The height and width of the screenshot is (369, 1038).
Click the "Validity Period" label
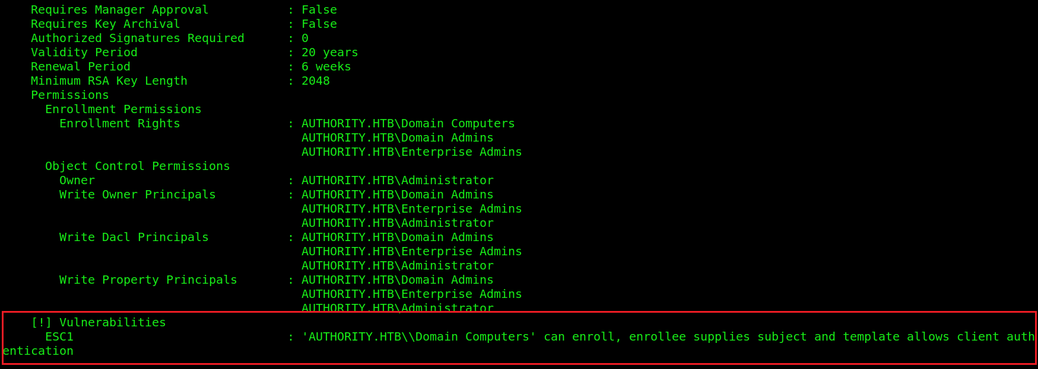pos(84,53)
